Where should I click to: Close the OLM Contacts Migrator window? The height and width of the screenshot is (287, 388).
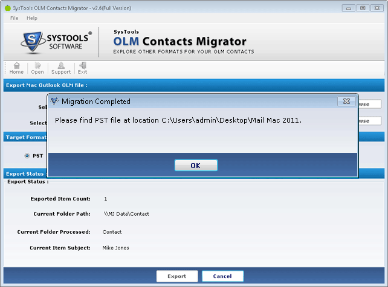pyautogui.click(x=377, y=8)
